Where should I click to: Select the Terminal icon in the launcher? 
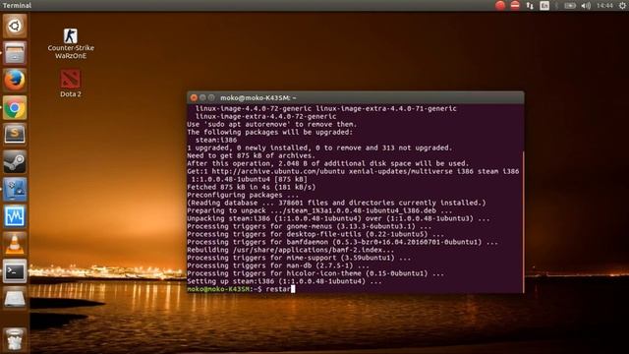pyautogui.click(x=15, y=271)
